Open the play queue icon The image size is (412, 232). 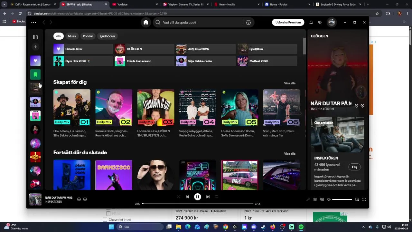(315, 199)
